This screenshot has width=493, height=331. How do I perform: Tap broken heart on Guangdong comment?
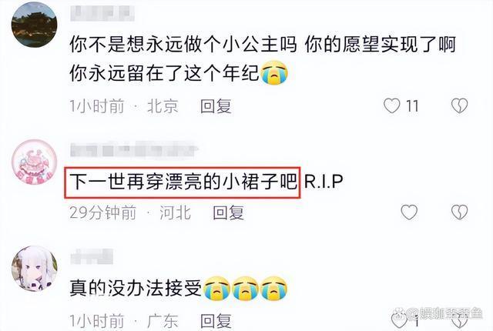(459, 323)
